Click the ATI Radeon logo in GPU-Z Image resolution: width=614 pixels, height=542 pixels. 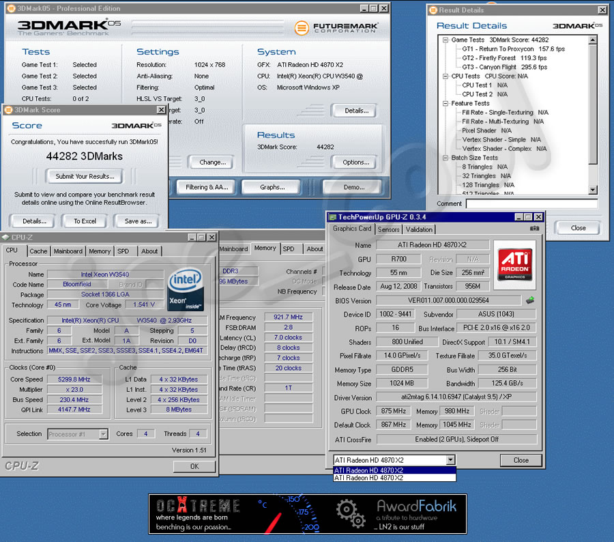pyautogui.click(x=515, y=265)
